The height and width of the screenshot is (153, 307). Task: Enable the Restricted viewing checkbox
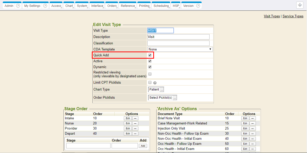pyautogui.click(x=150, y=74)
